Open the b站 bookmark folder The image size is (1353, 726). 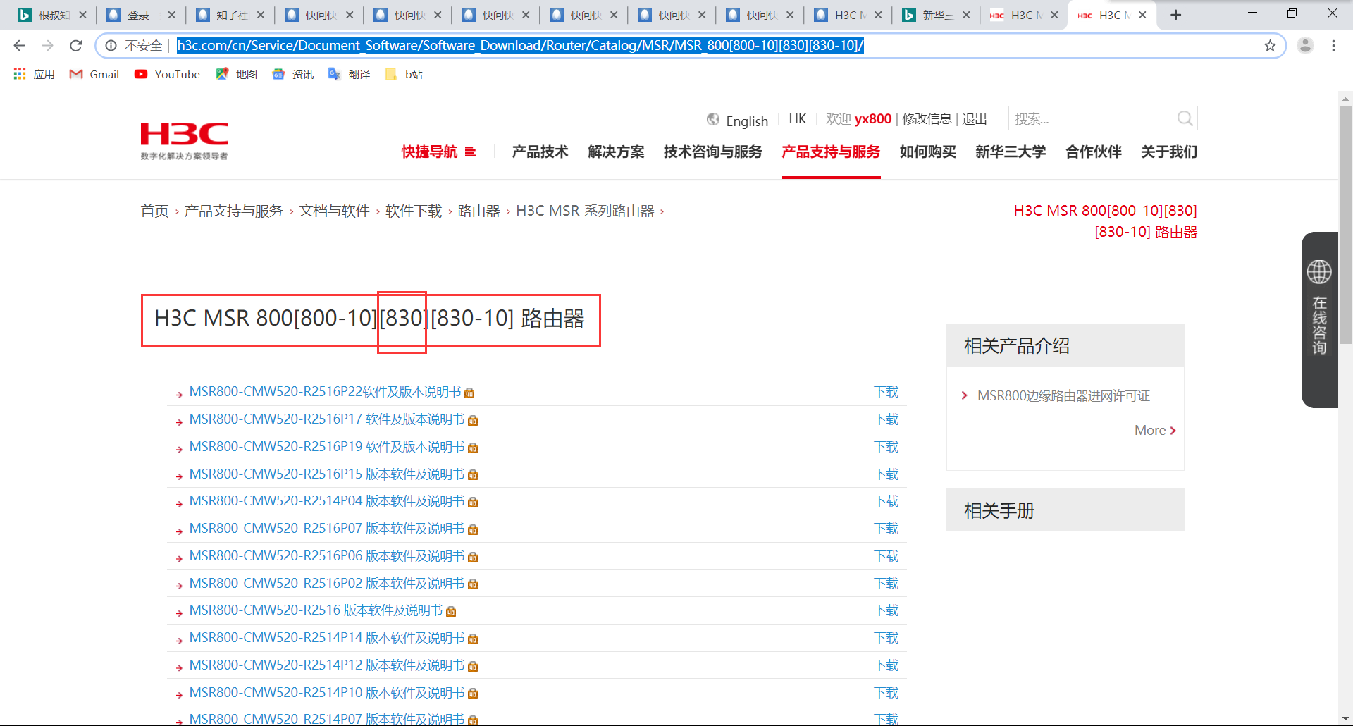(x=404, y=74)
